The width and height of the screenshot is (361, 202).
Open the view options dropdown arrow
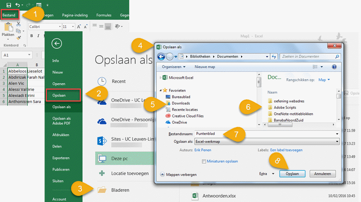[x=322, y=67]
